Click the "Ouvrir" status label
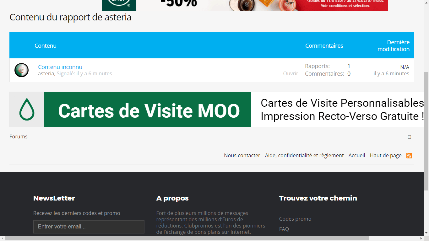 pyautogui.click(x=291, y=73)
